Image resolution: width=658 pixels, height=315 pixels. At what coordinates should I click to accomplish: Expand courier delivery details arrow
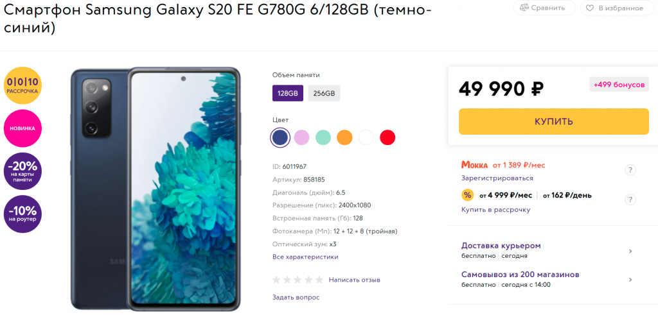(630, 251)
